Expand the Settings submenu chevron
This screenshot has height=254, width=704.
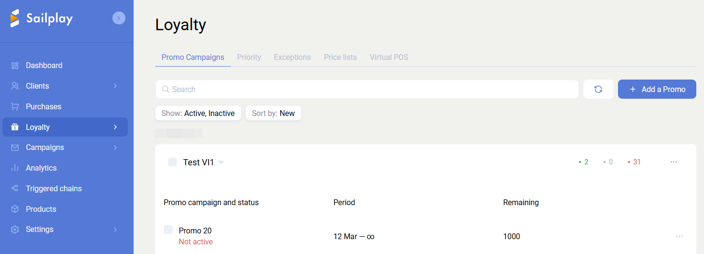(115, 230)
